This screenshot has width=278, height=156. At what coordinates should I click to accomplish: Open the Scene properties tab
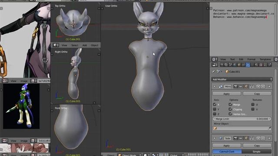230,65
